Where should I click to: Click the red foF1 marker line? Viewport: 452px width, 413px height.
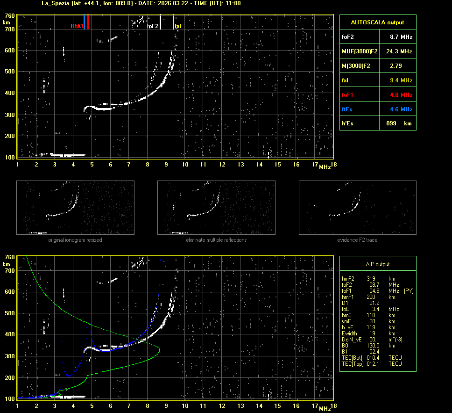tap(88, 22)
